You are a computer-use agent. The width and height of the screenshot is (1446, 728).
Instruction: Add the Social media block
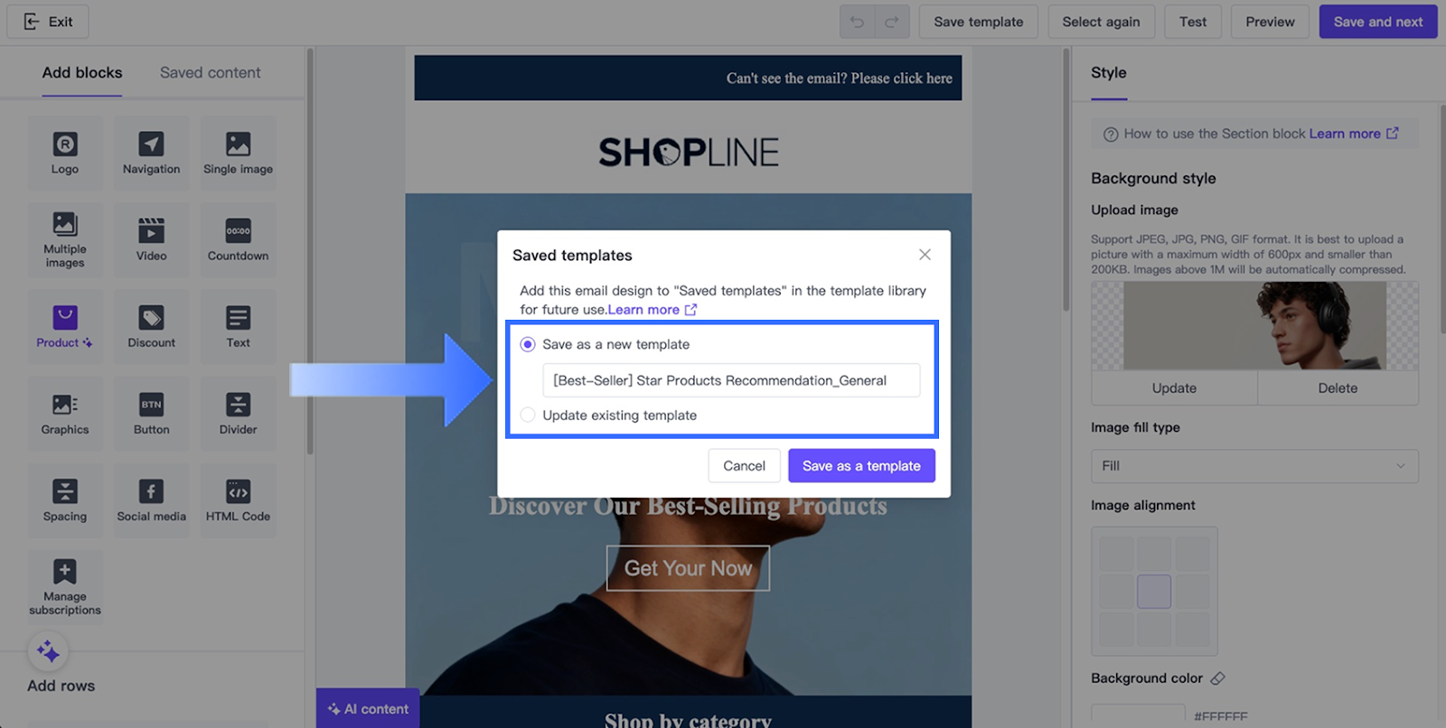tap(151, 500)
